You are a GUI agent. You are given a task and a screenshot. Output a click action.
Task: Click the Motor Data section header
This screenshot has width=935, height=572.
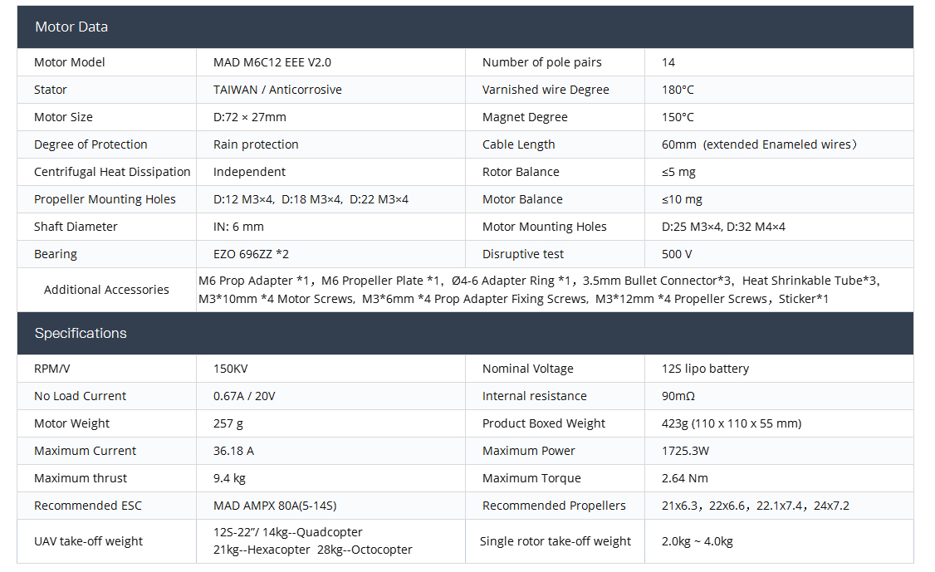coord(71,27)
